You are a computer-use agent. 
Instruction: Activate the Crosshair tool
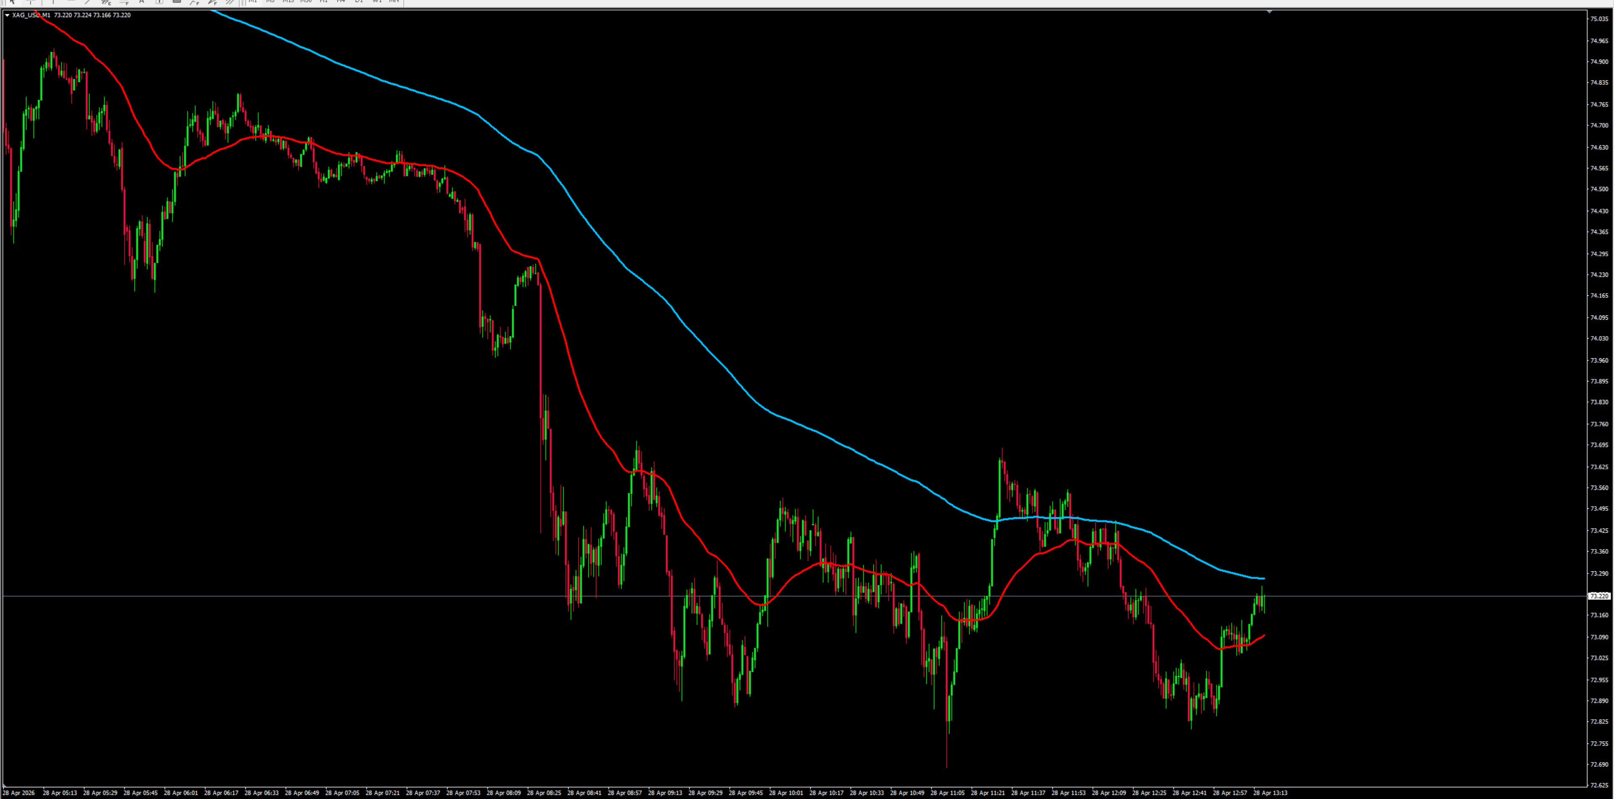point(30,2)
